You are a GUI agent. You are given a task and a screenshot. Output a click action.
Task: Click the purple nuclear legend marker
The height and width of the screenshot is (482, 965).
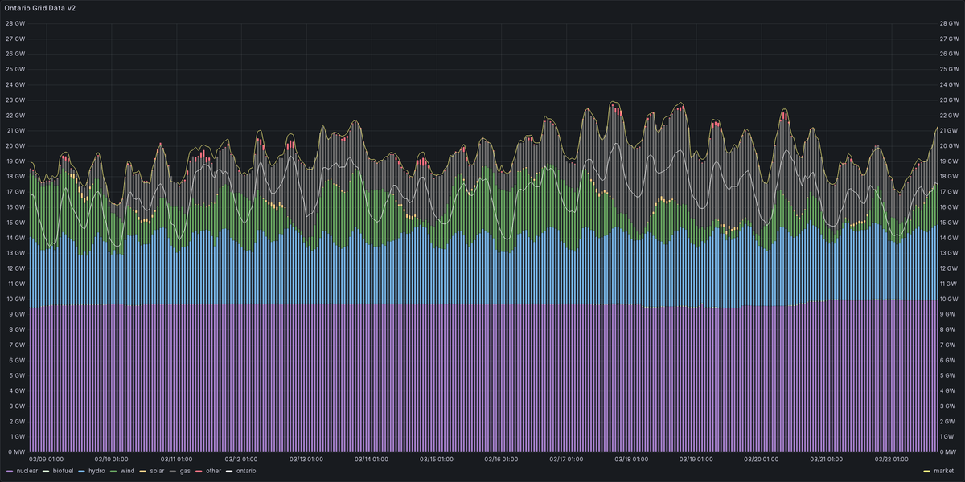pyautogui.click(x=10, y=471)
